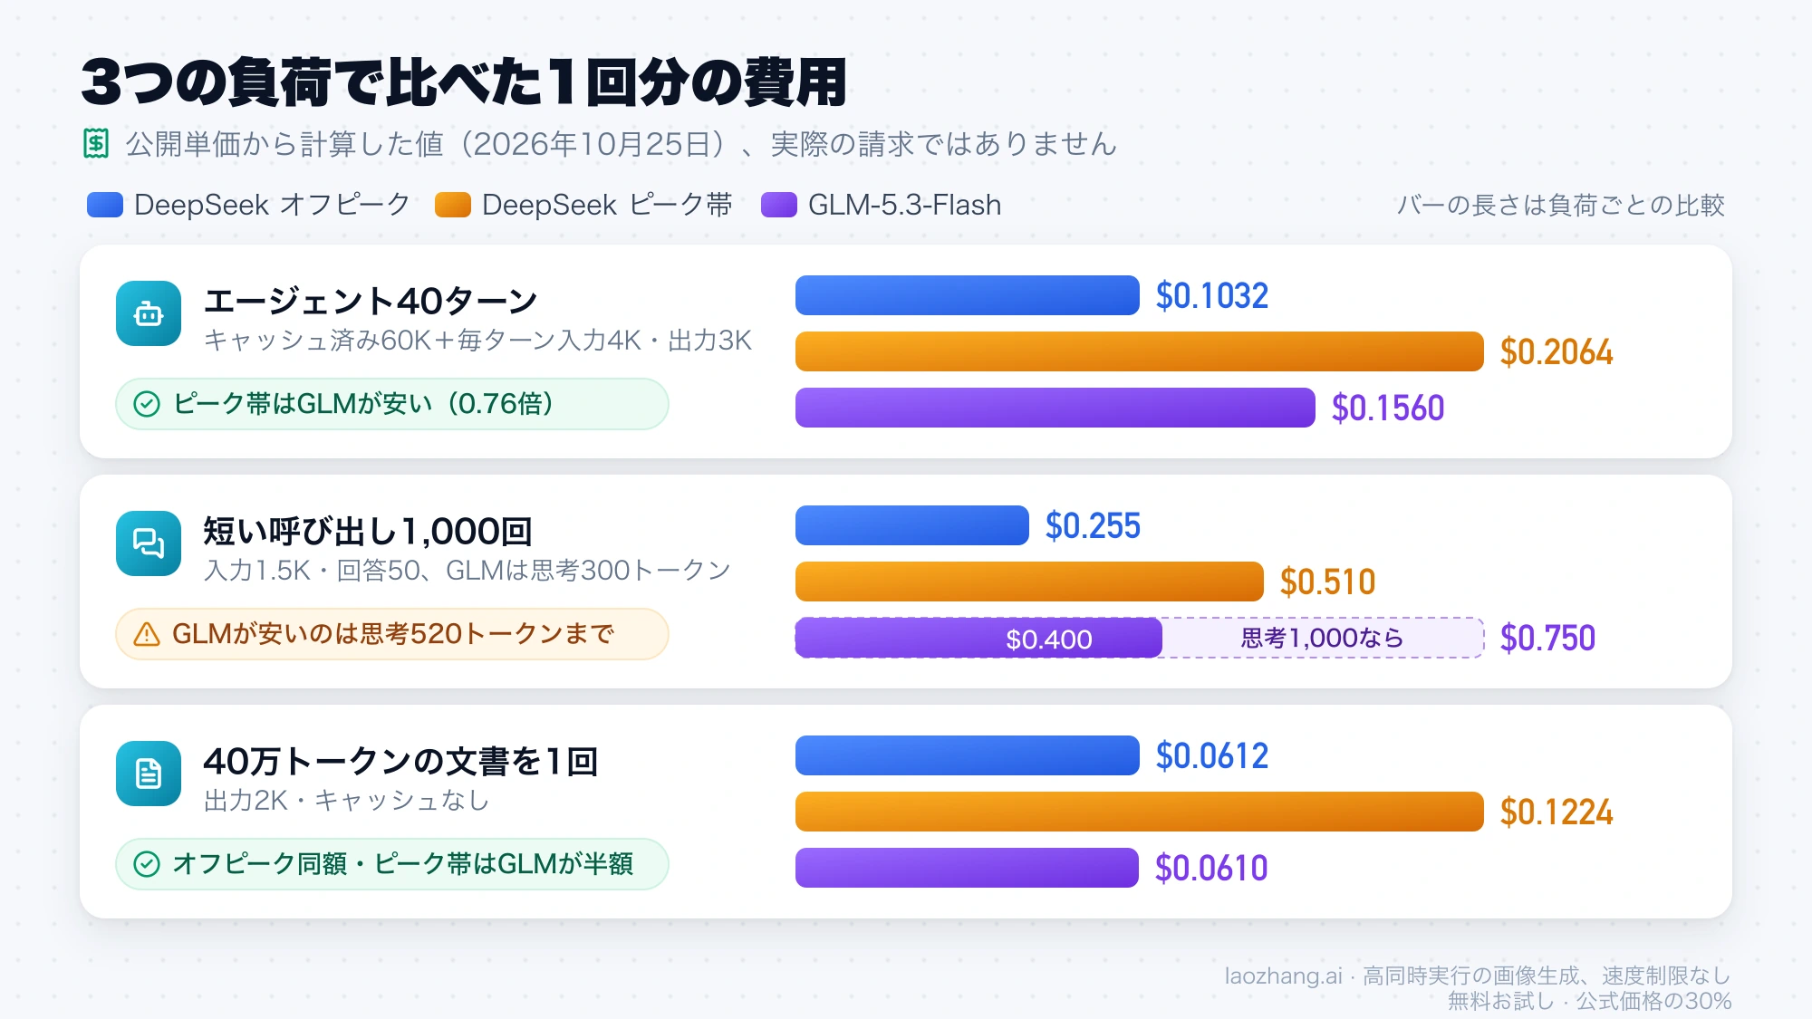Click the heading 40万トークンの文書を1回

[x=401, y=761]
